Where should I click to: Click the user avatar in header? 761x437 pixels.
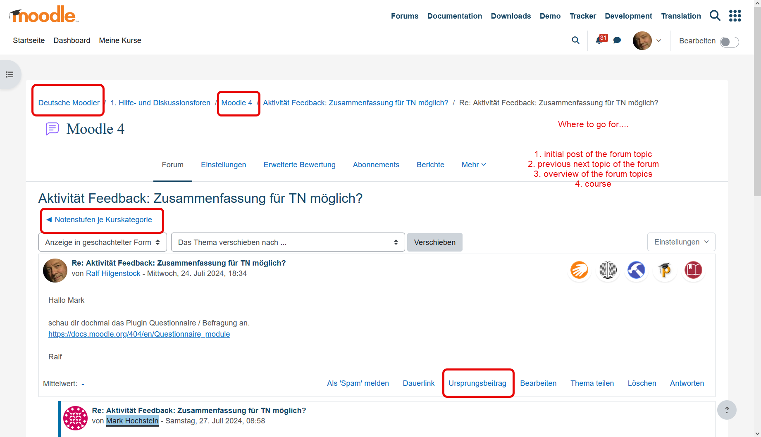click(x=642, y=40)
